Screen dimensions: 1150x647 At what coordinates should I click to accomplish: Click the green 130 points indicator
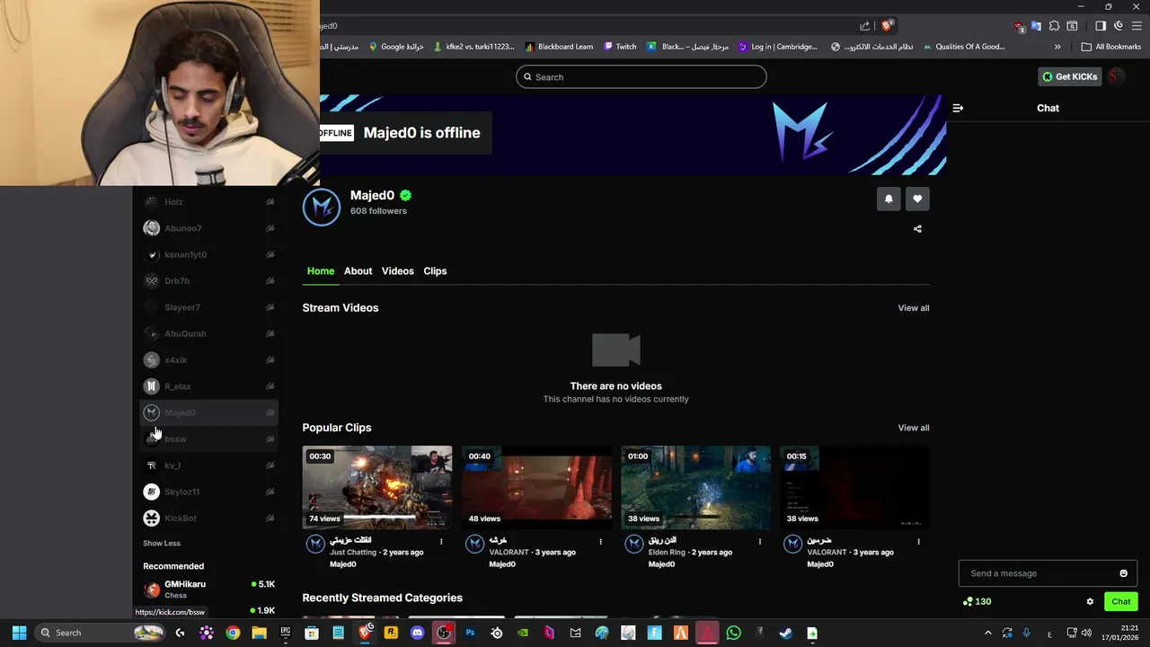977,602
